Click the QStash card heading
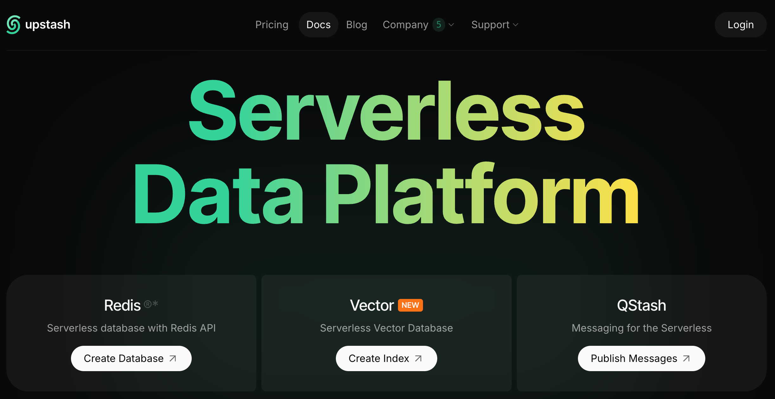The height and width of the screenshot is (399, 775). click(641, 305)
